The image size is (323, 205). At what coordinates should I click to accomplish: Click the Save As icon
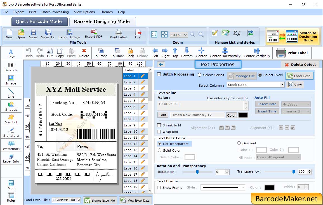(x=48, y=34)
